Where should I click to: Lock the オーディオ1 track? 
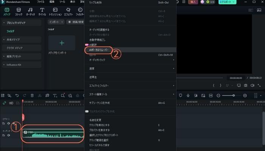(x=3, y=135)
